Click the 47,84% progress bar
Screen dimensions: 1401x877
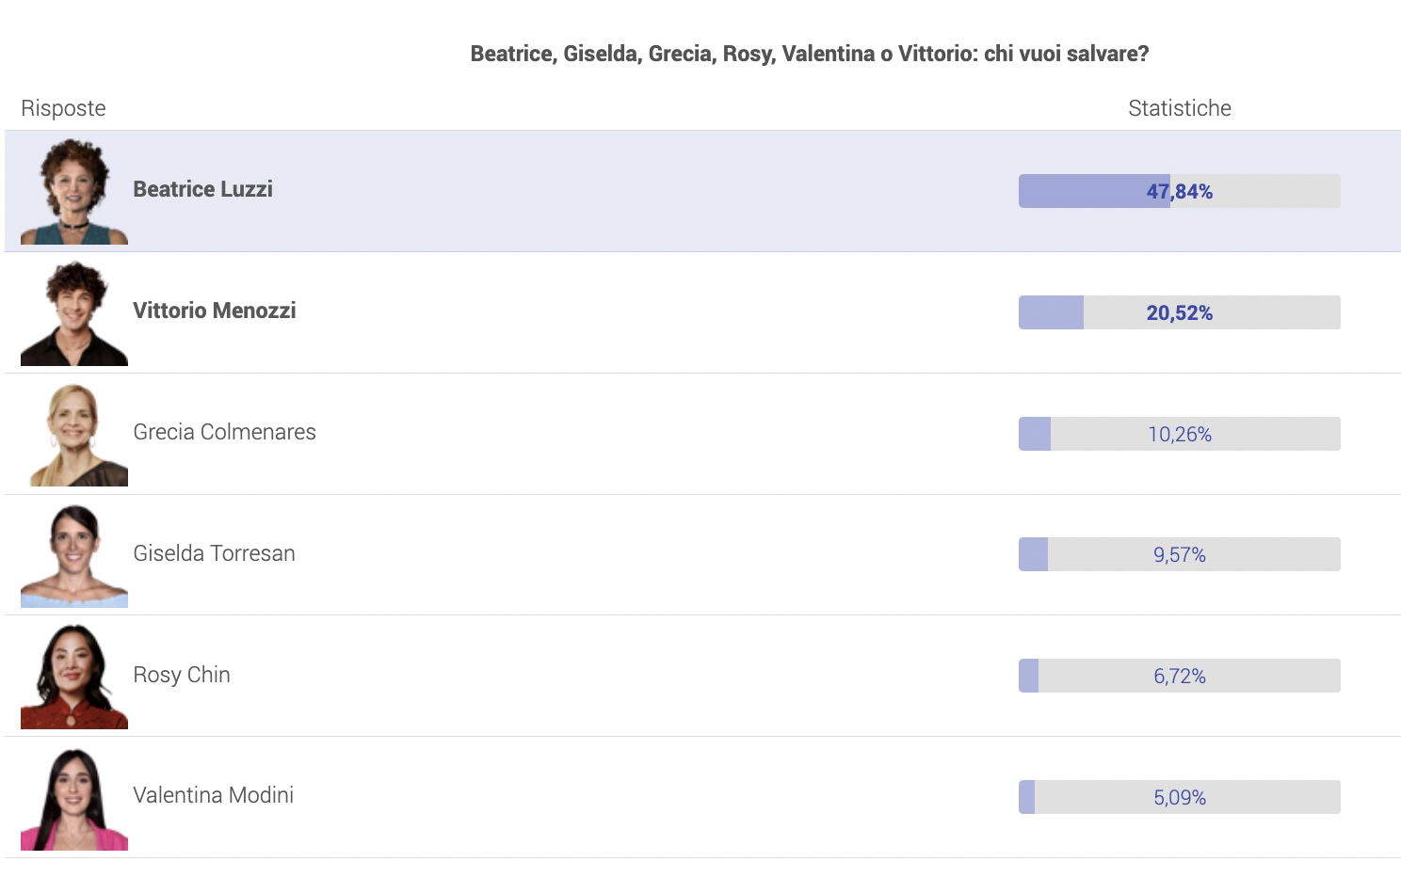1180,191
